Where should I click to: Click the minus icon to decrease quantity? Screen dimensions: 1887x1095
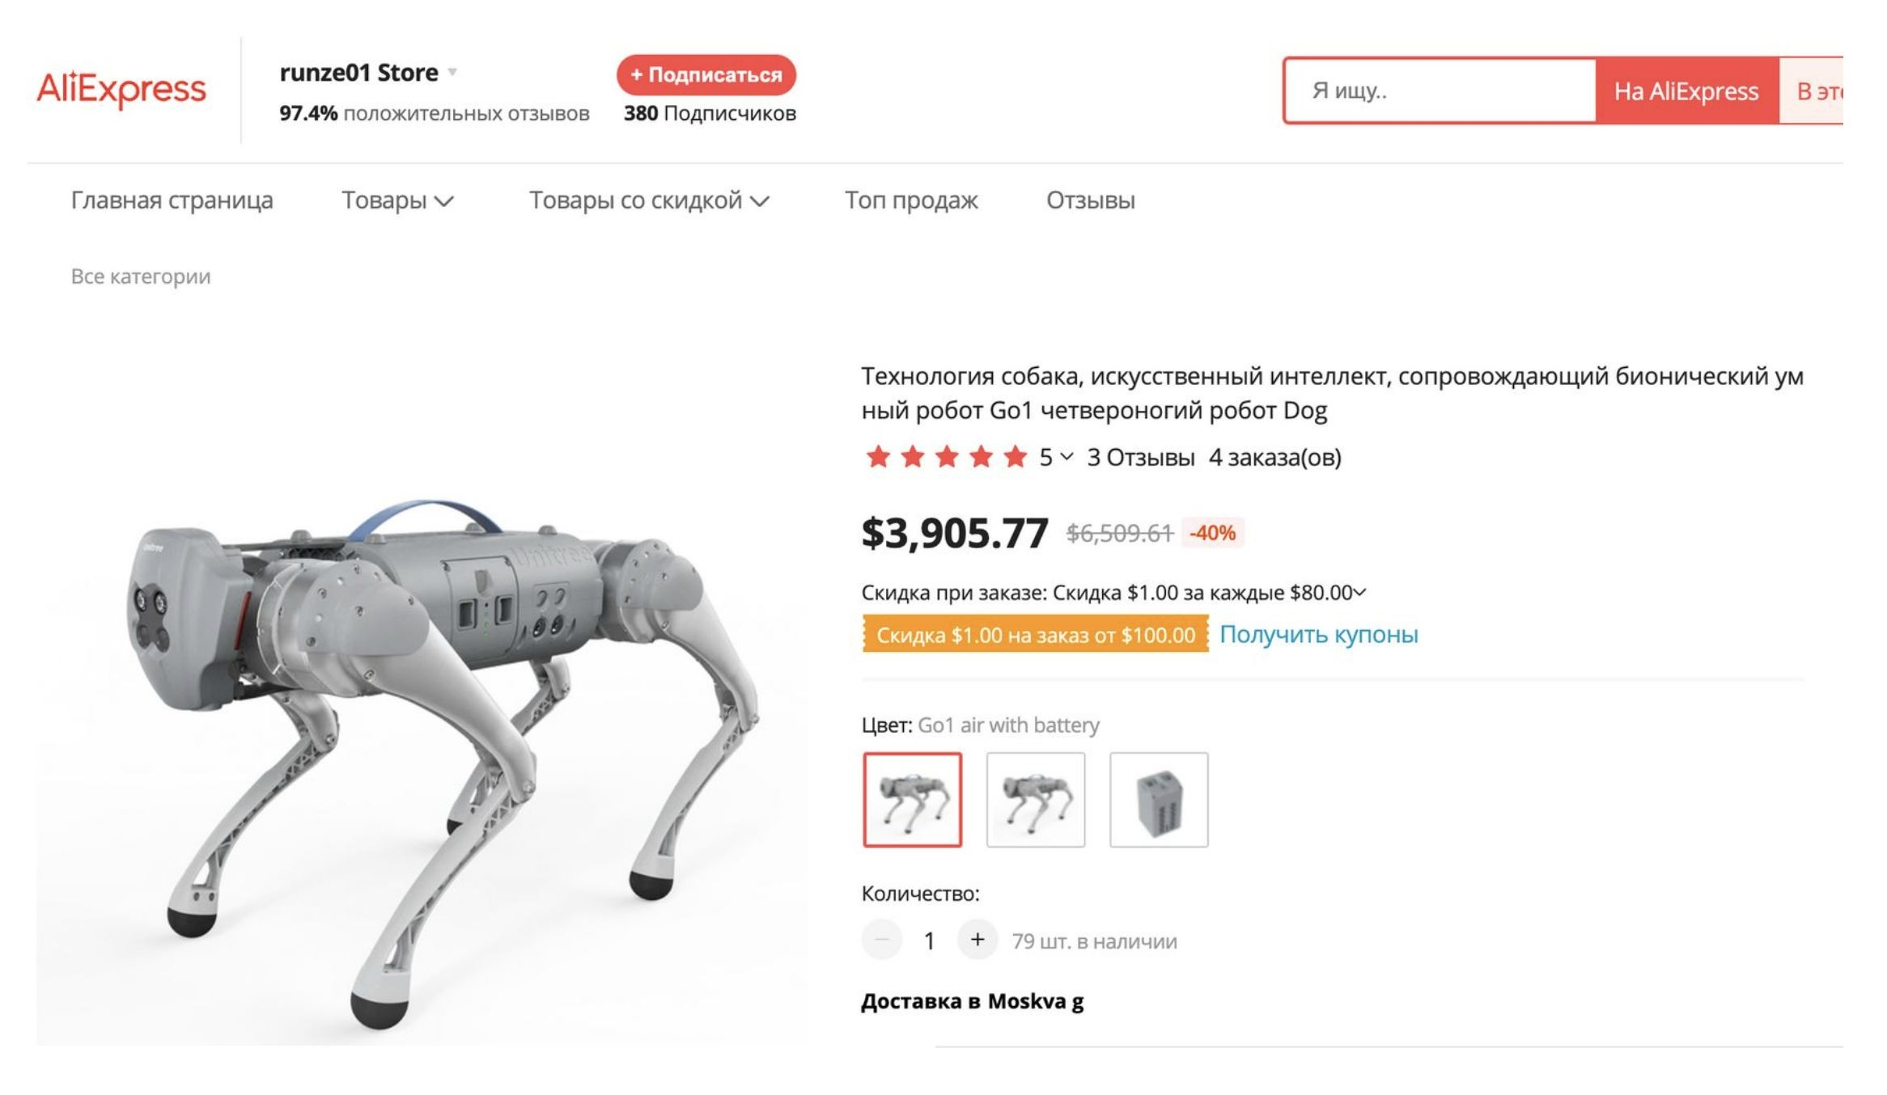pos(882,940)
